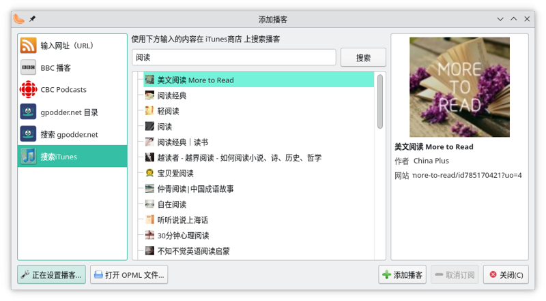The image size is (546, 301).
Task: Click the CBC Podcasts logo icon
Action: pos(29,90)
